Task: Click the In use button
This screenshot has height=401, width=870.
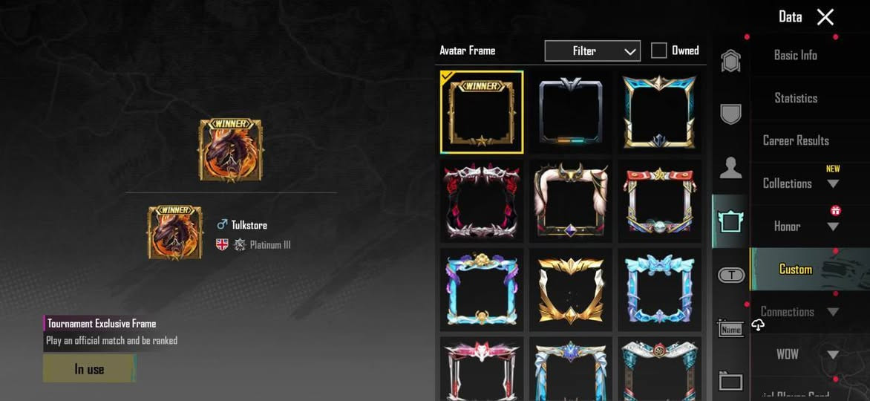Action: [89, 369]
